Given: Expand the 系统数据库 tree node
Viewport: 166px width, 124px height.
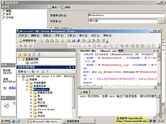Looking at the screenshot, I should [x=27, y=83].
